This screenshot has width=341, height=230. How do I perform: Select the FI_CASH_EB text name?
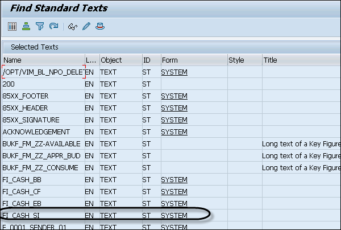pos(22,204)
